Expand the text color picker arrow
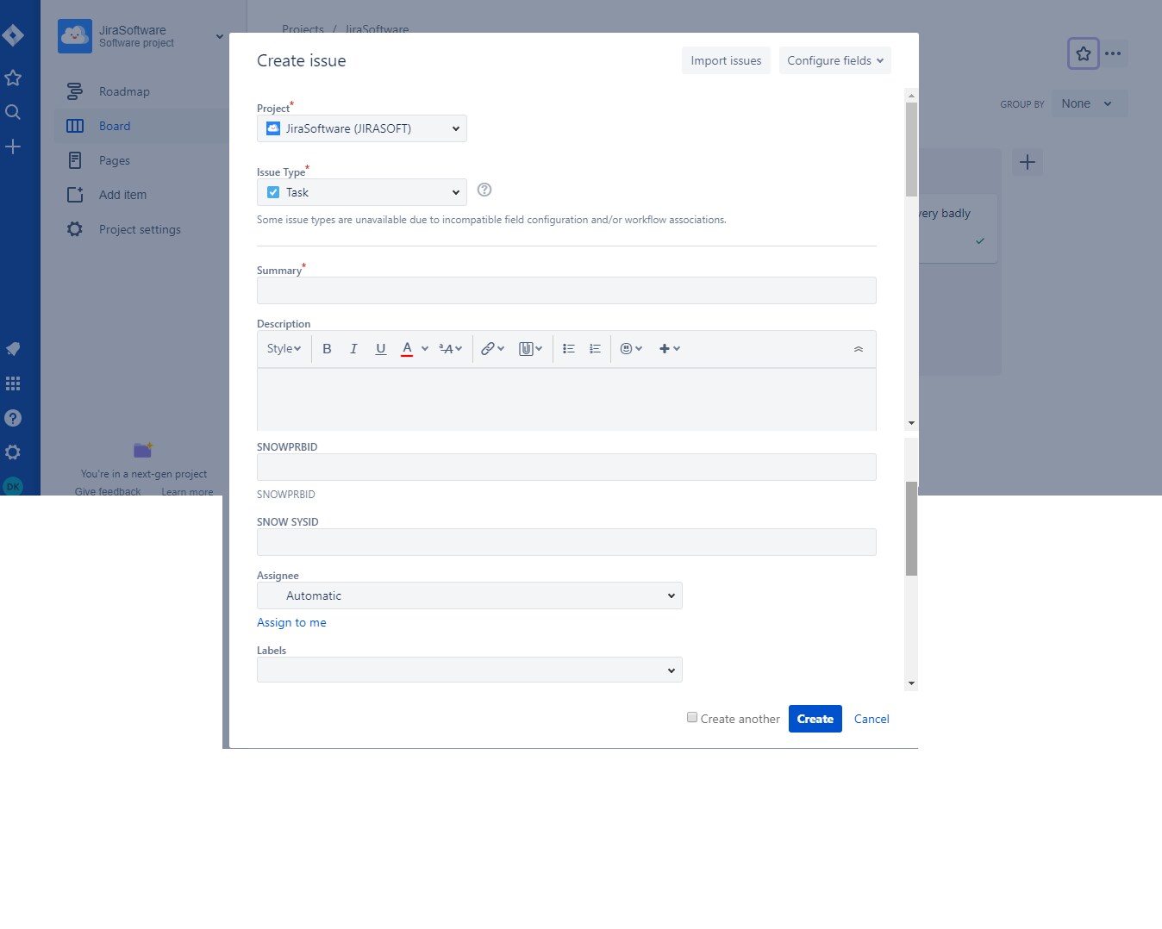 tap(424, 349)
